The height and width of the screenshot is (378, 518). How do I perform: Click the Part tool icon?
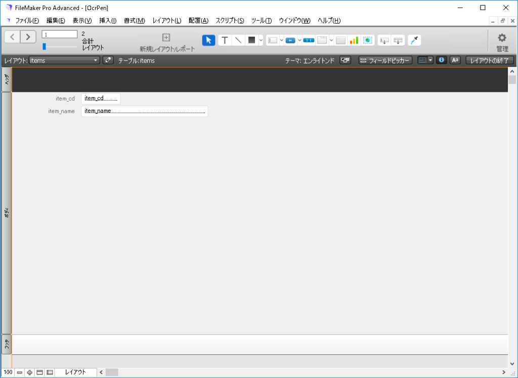(x=398, y=40)
